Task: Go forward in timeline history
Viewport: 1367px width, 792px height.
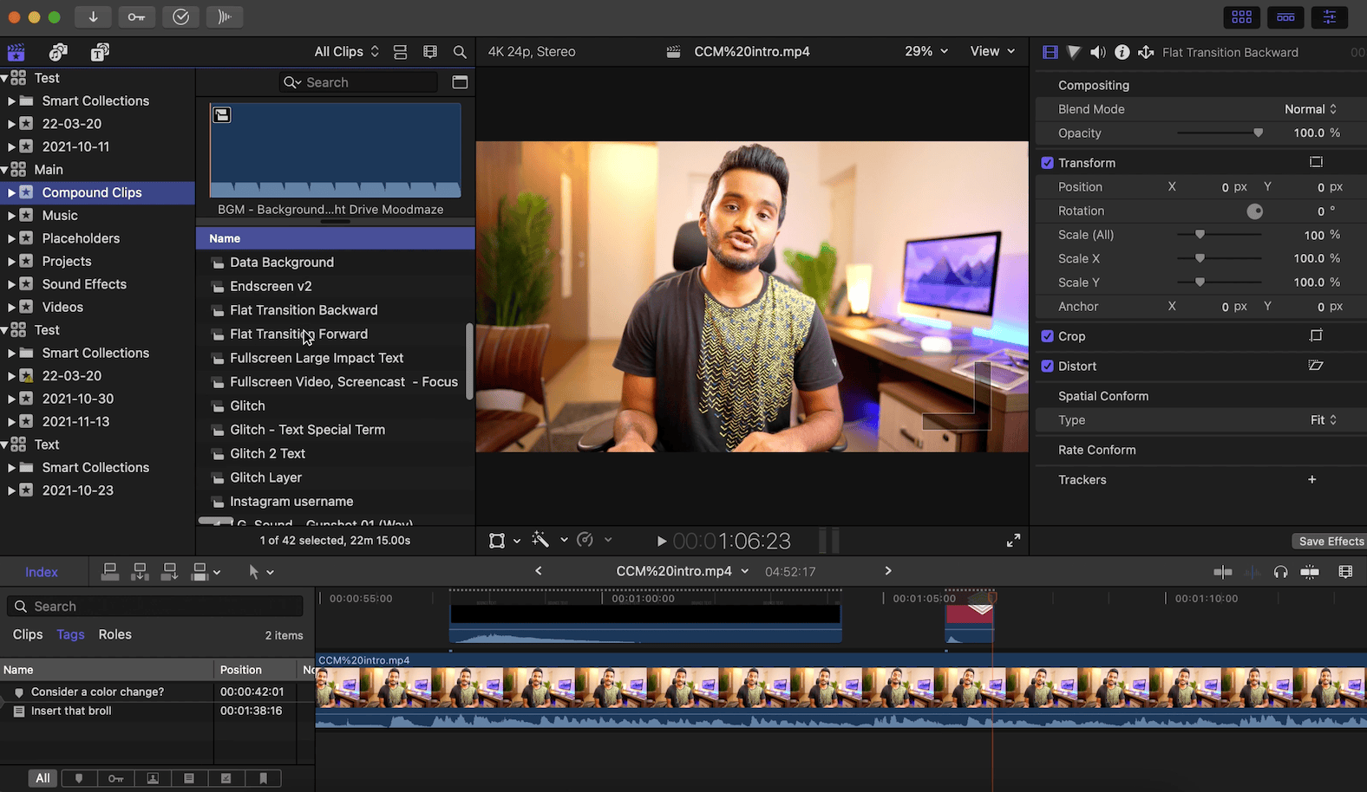Action: click(x=887, y=571)
